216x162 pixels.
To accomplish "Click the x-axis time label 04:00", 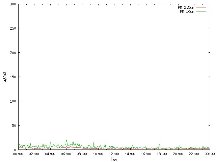I will (50, 154).
